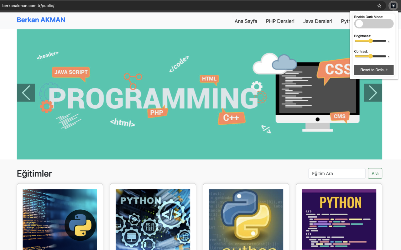This screenshot has height=250, width=401.
Task: Click the Brightness value '1'
Action: (x=389, y=42)
